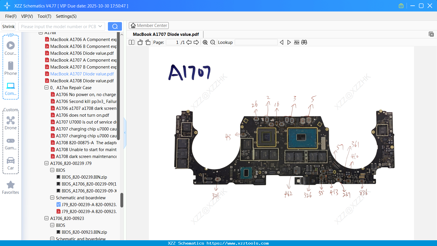Screen dimensions: 437x246
Task: Open the Settings(S) menu
Action: tap(66, 16)
